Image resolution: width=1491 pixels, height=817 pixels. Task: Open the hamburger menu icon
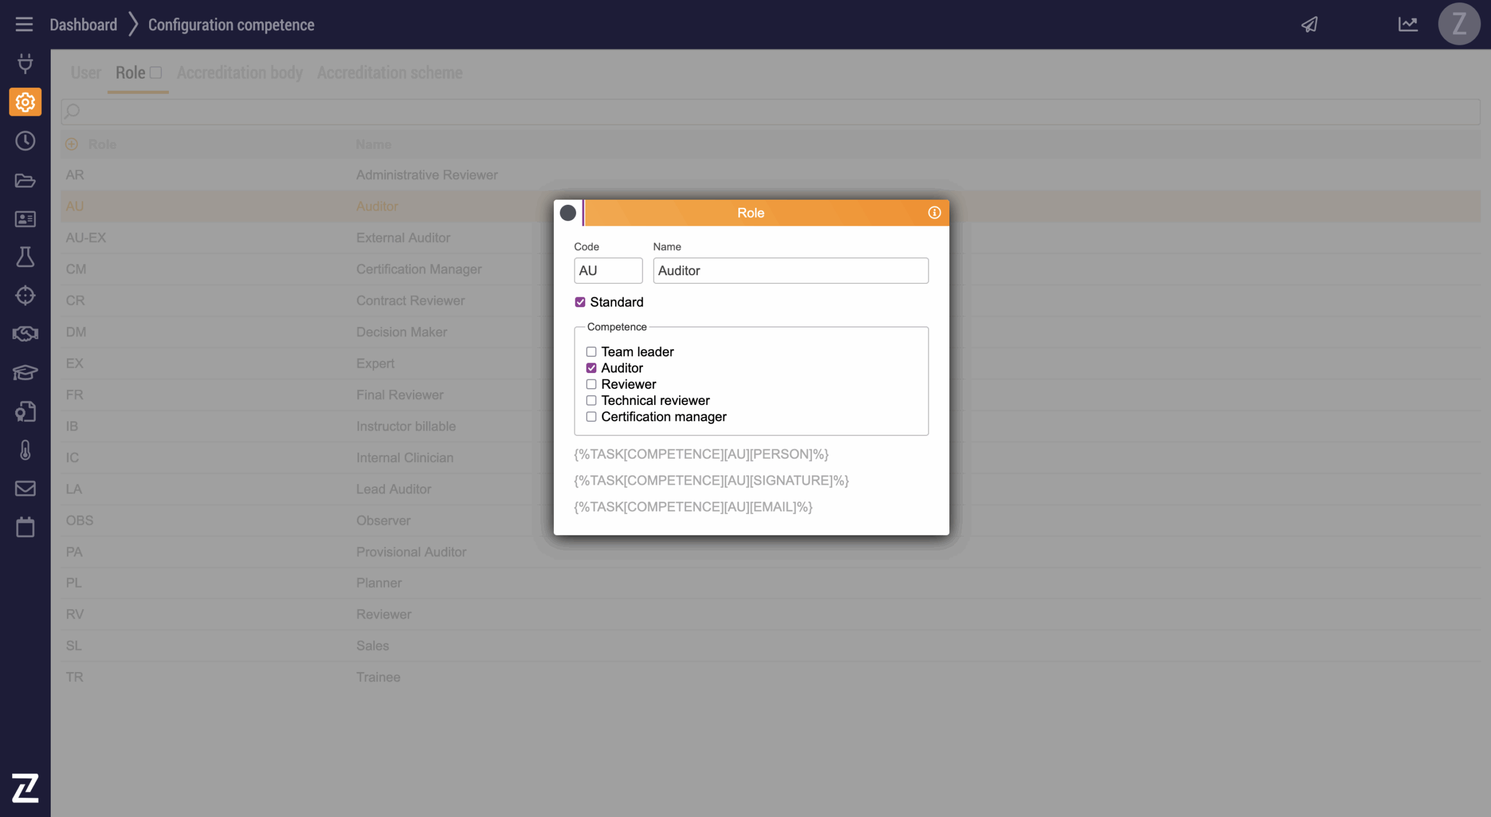click(24, 24)
